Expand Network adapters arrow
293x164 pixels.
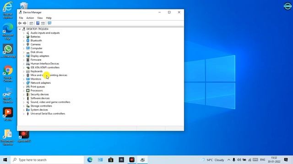click(x=24, y=83)
